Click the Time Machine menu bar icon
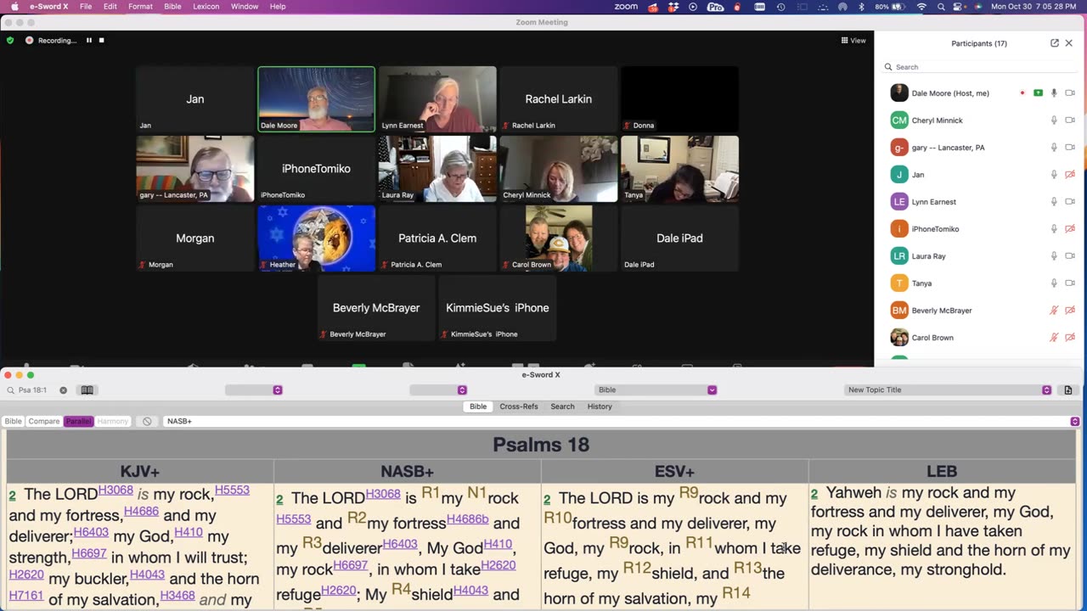 (780, 6)
